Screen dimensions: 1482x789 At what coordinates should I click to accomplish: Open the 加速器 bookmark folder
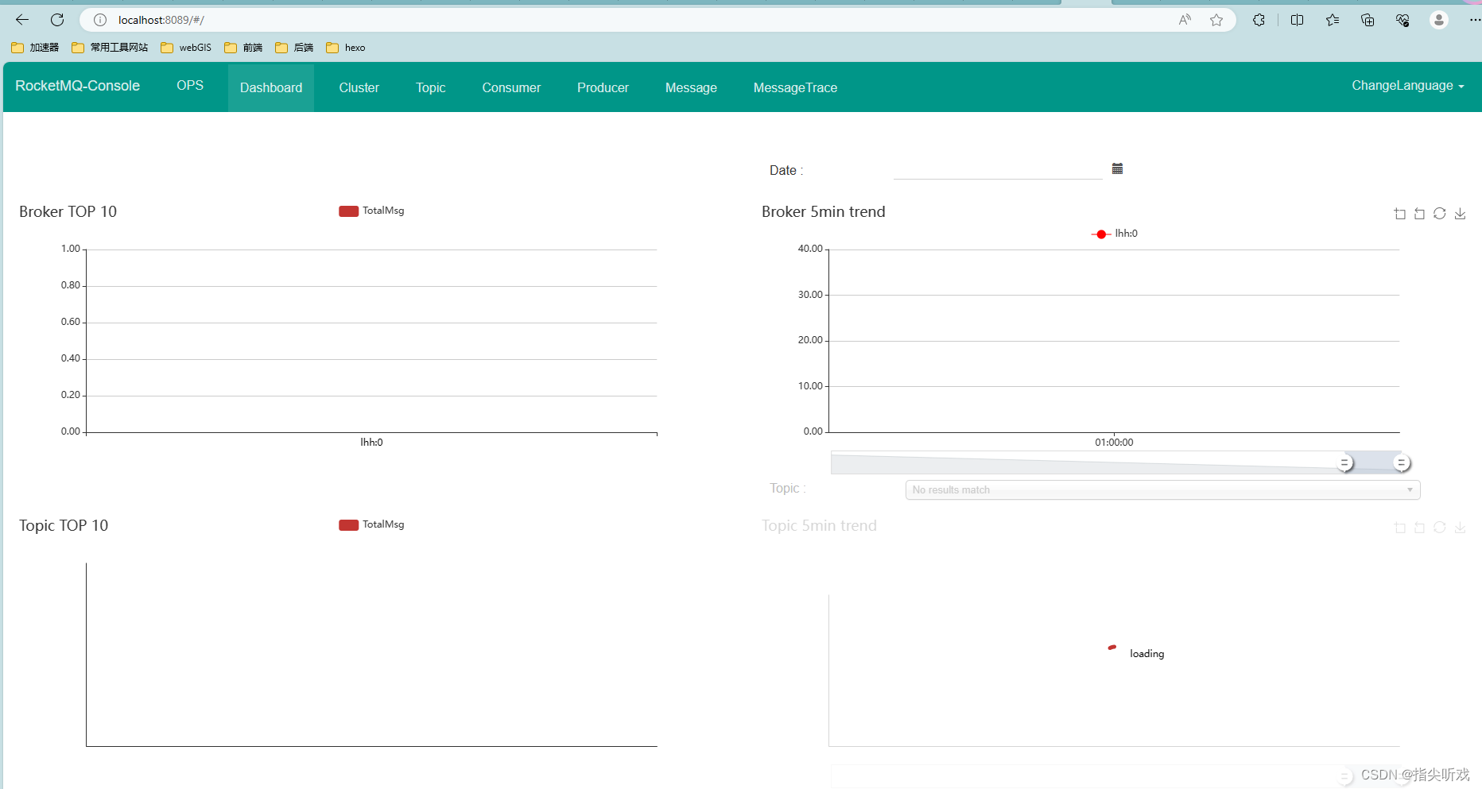click(x=35, y=48)
